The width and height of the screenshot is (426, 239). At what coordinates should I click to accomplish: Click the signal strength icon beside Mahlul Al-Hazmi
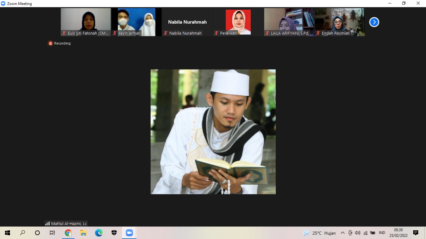point(47,224)
